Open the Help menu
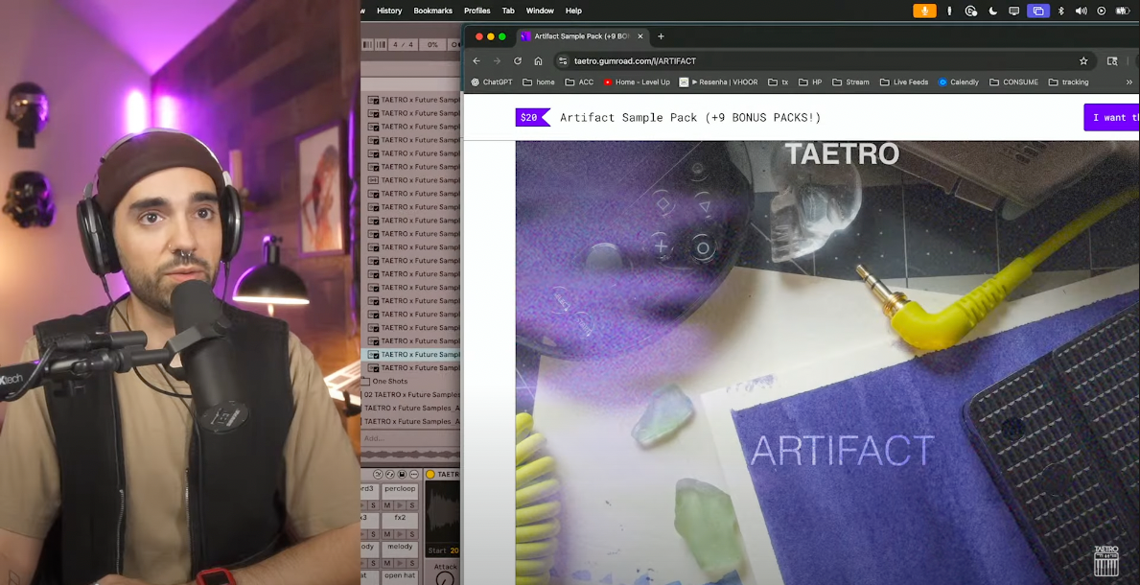Image resolution: width=1140 pixels, height=585 pixels. (573, 11)
